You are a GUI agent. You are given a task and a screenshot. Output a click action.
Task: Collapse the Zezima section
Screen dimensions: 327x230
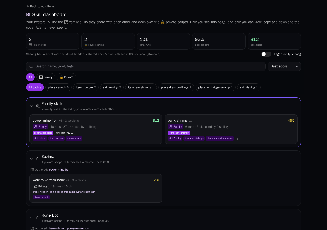[31, 159]
